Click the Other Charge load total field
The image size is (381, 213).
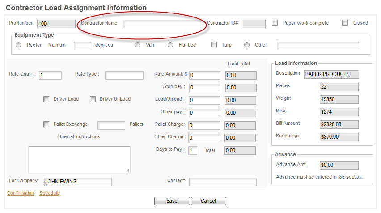coord(240,138)
